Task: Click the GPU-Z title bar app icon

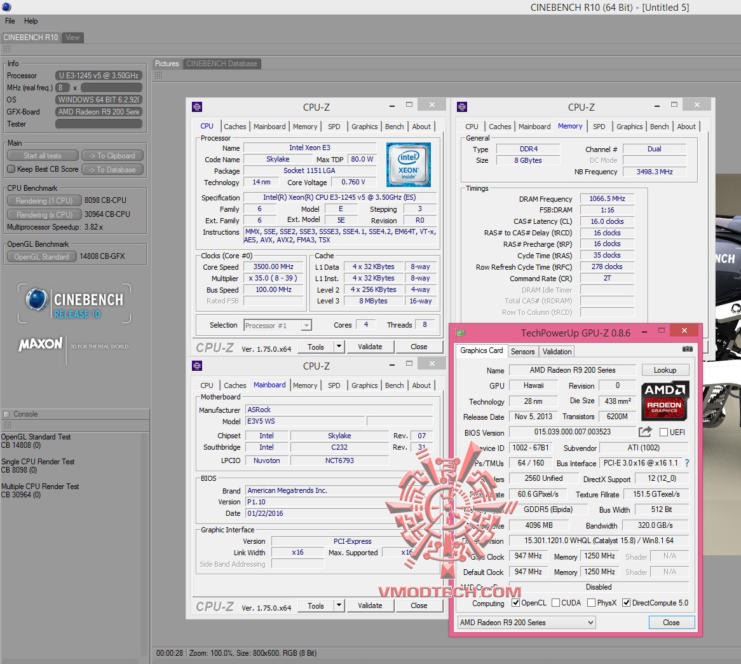Action: pyautogui.click(x=460, y=333)
